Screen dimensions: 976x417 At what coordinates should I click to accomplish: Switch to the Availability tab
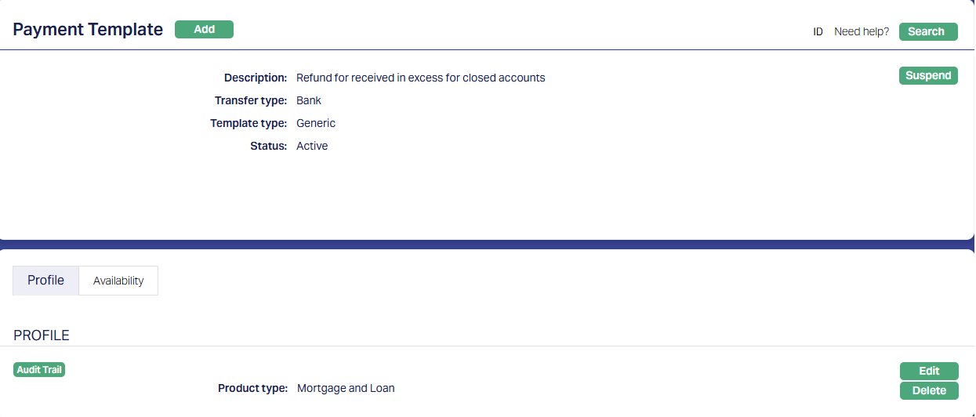point(118,281)
